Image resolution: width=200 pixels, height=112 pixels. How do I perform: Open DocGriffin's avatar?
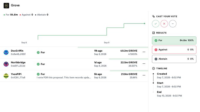point(6,52)
